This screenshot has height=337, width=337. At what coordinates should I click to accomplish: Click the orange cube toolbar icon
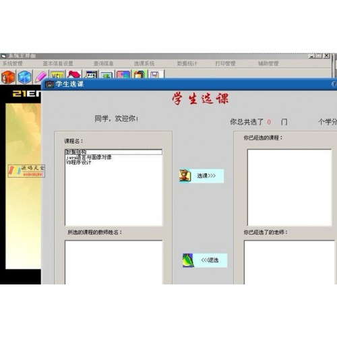click(x=8, y=77)
